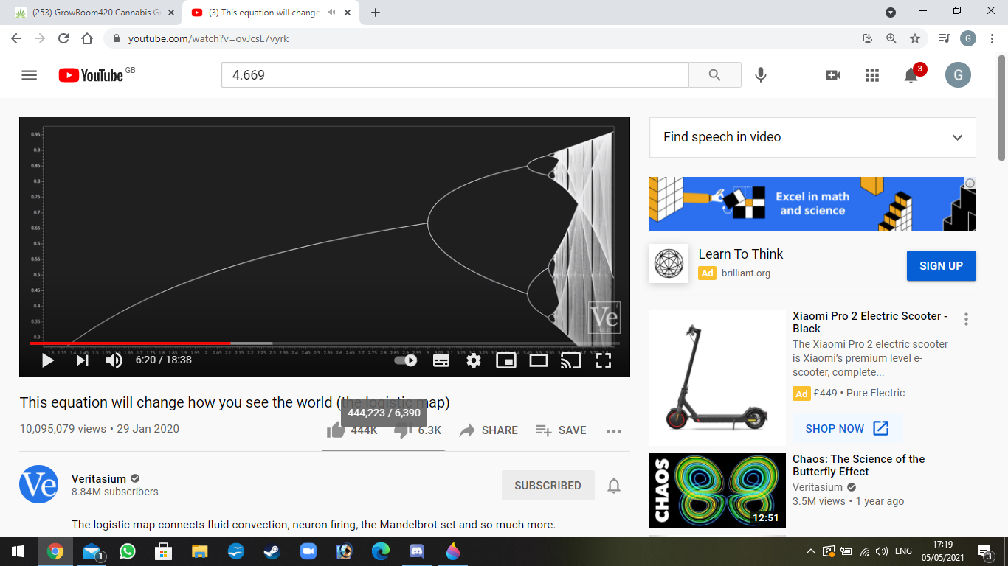
Task: Click the SIGN UP button for Brilliant
Action: 941,266
